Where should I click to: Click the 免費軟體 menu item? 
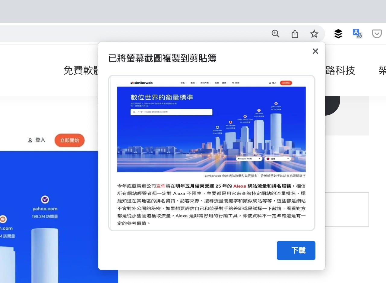pyautogui.click(x=81, y=70)
